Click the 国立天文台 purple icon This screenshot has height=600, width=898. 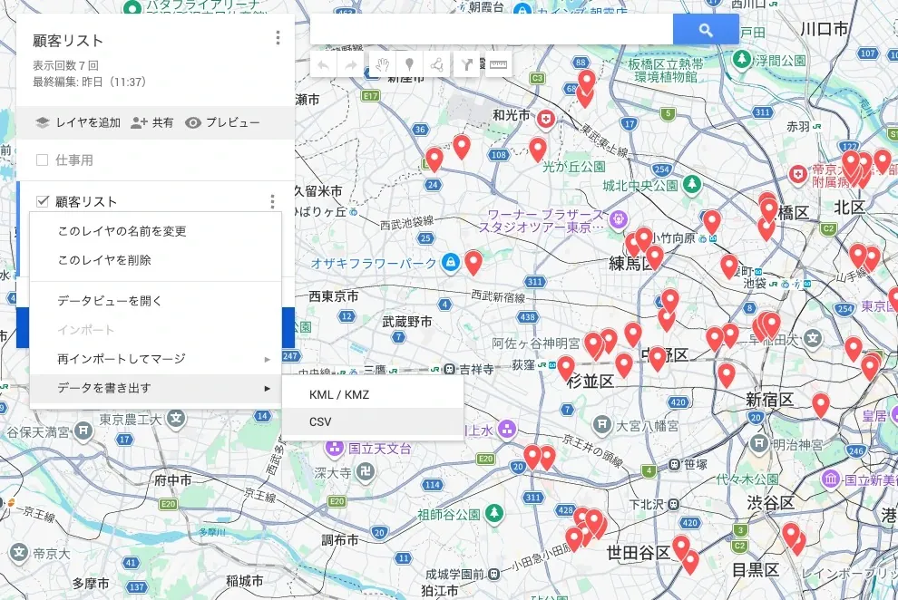pyautogui.click(x=335, y=449)
